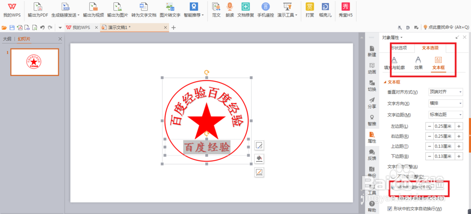Click the 百度经验 text box on slide
The height and width of the screenshot is (214, 471).
pos(207,147)
